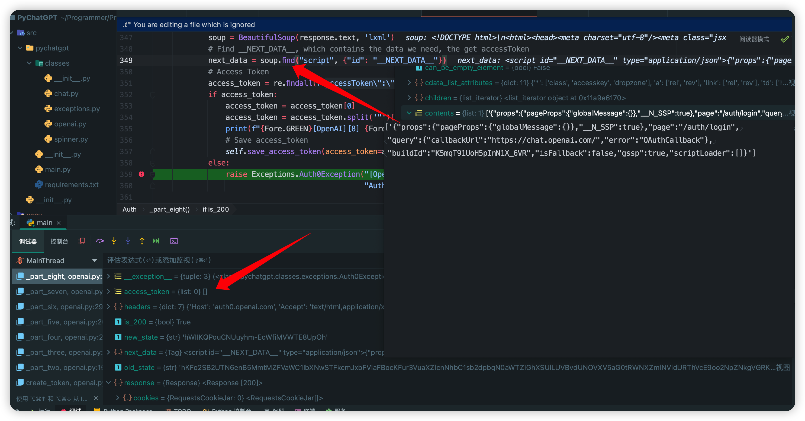Switch to the 控制台 tab
The image size is (805, 421).
point(59,241)
